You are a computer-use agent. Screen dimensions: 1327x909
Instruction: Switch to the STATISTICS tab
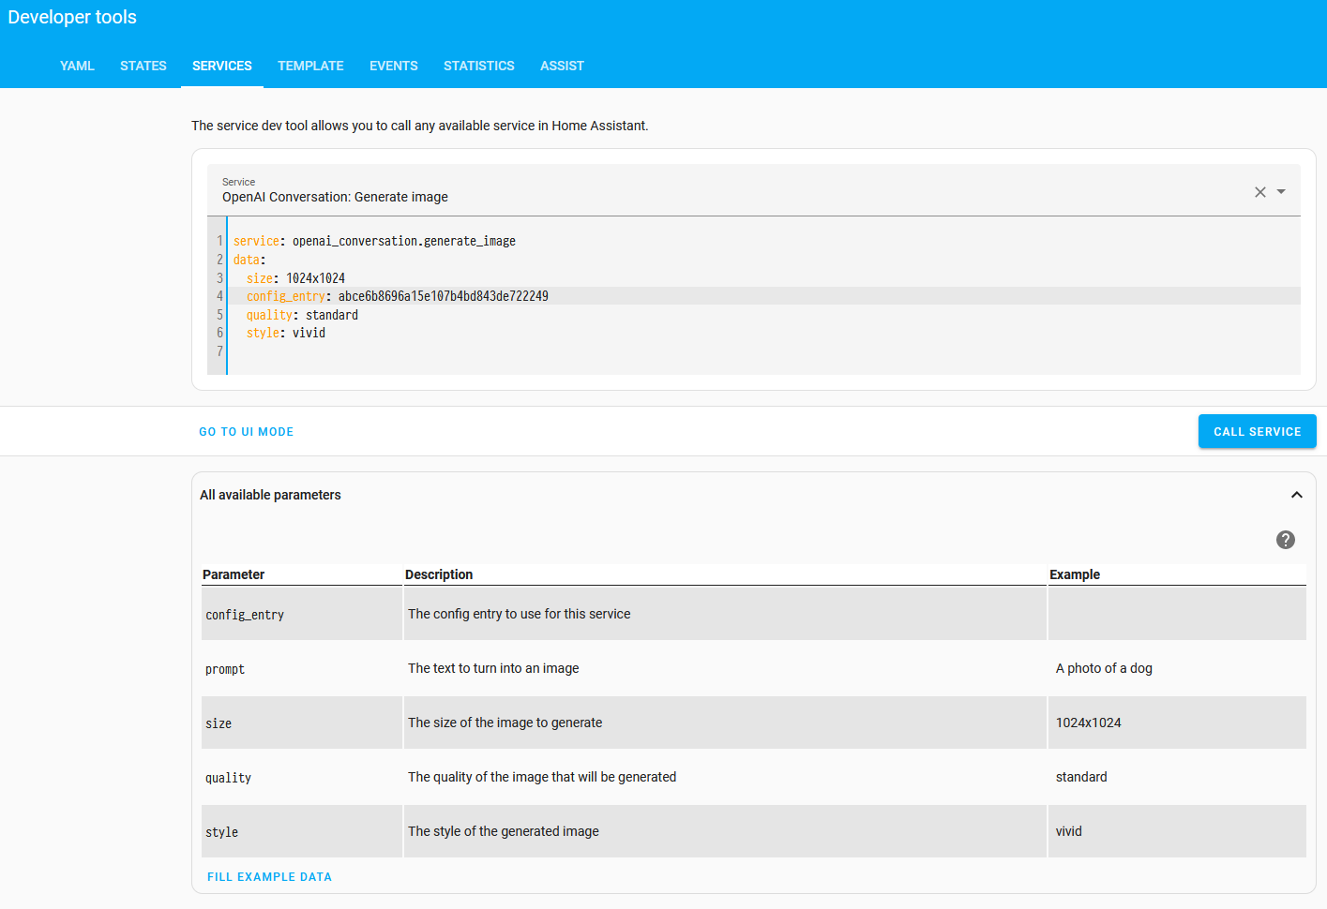pyautogui.click(x=478, y=66)
